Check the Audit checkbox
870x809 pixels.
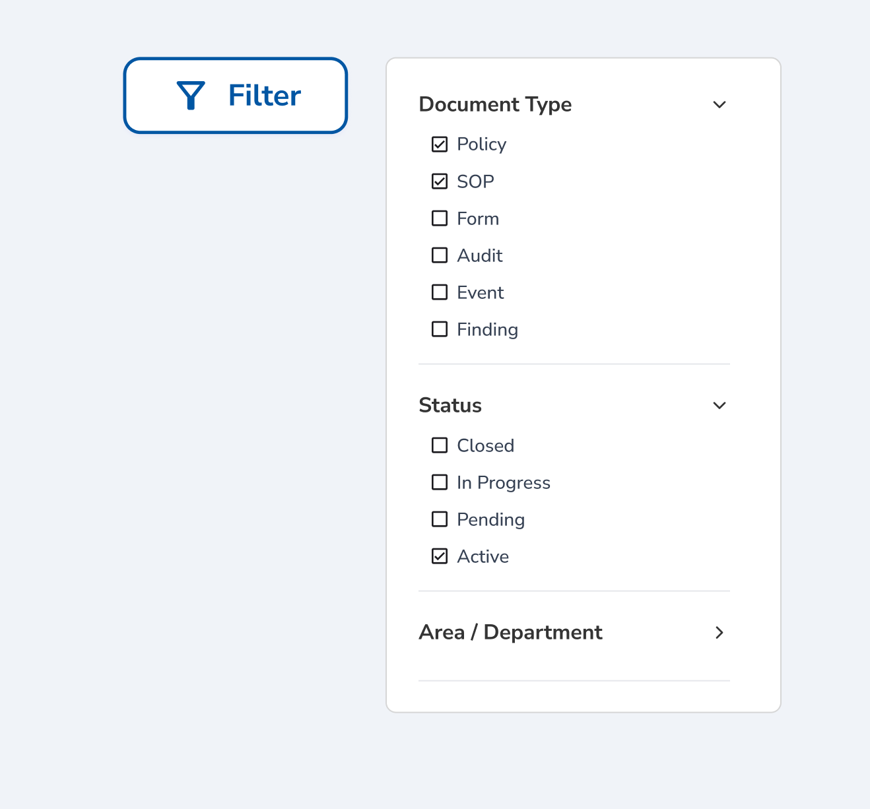point(440,255)
